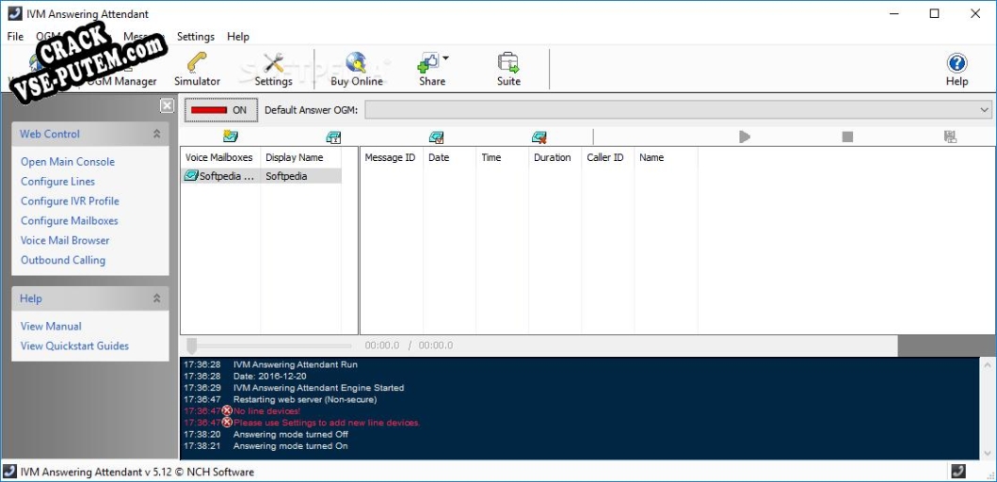Click the mailbox icon marked with red X
Screen dimensions: 997x482
pos(539,137)
